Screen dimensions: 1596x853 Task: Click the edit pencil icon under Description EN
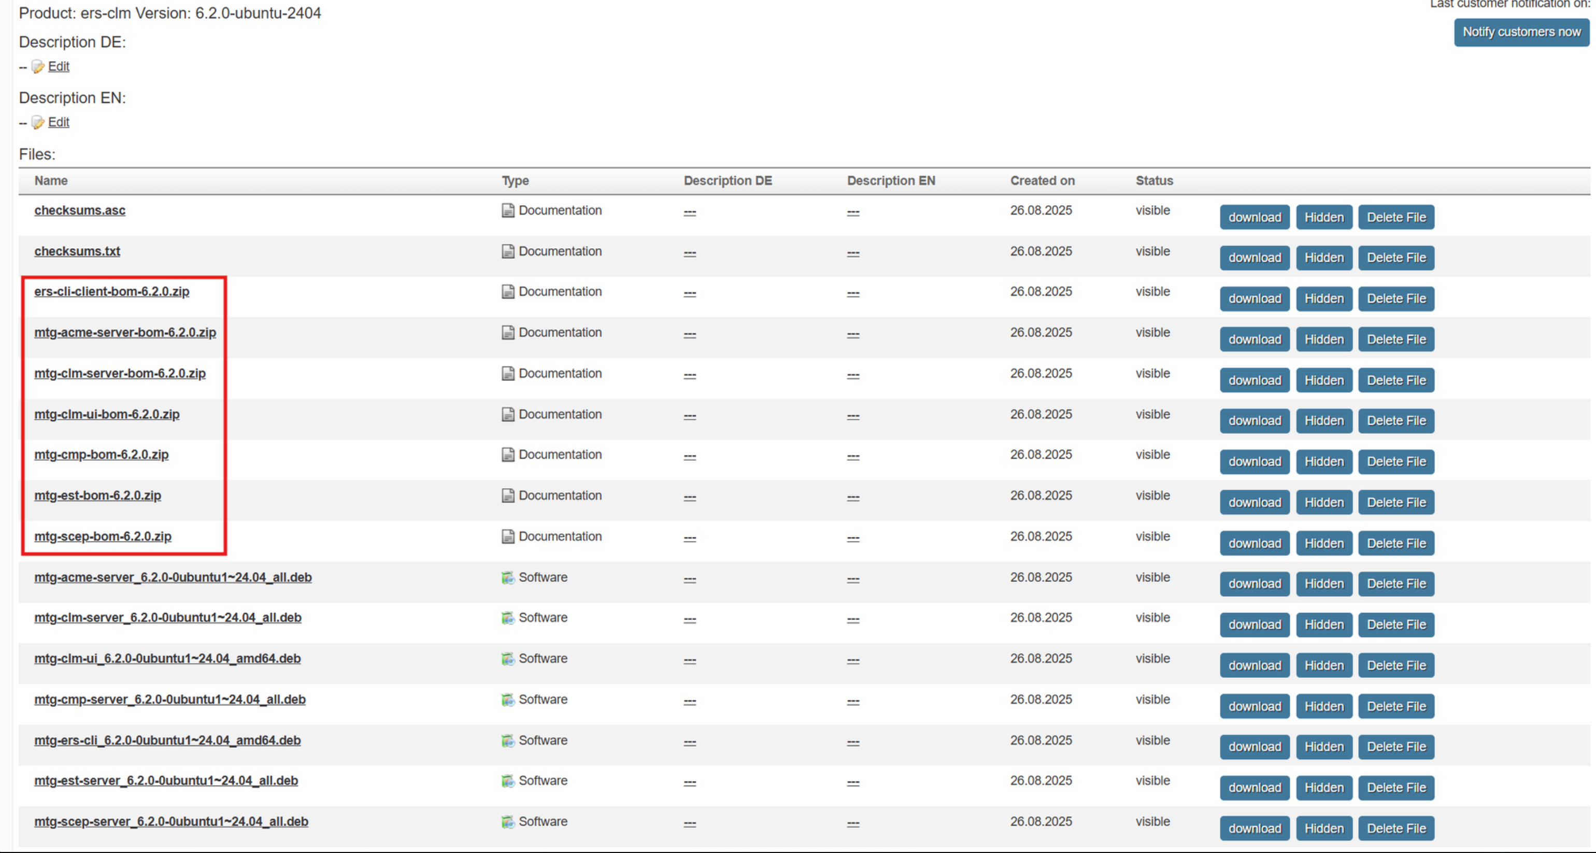[38, 123]
